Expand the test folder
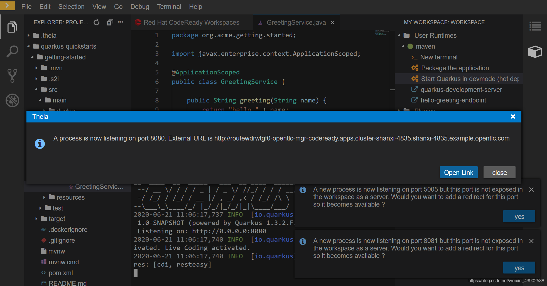 click(x=40, y=208)
